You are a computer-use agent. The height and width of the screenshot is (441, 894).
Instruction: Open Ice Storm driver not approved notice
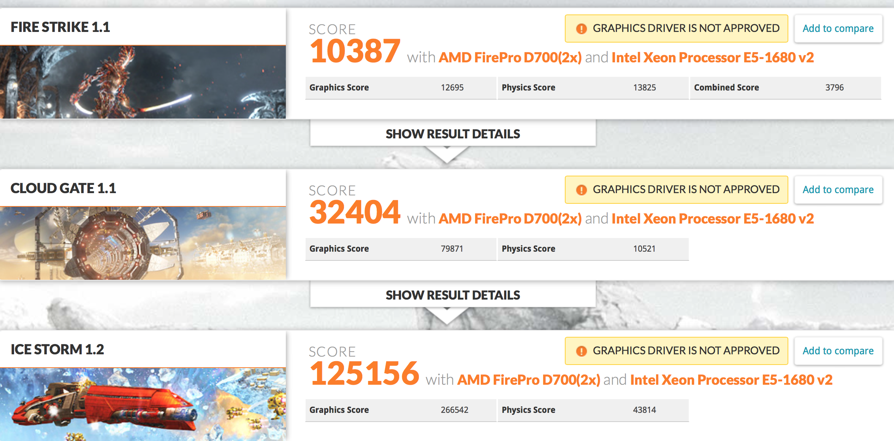pos(677,351)
